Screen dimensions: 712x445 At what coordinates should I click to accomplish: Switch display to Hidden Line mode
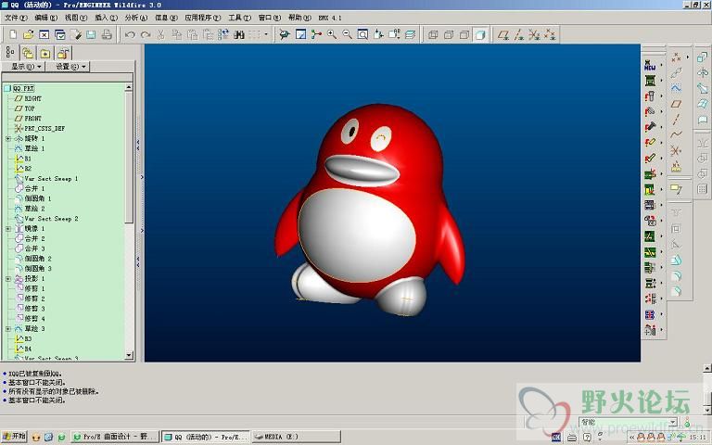(449, 34)
